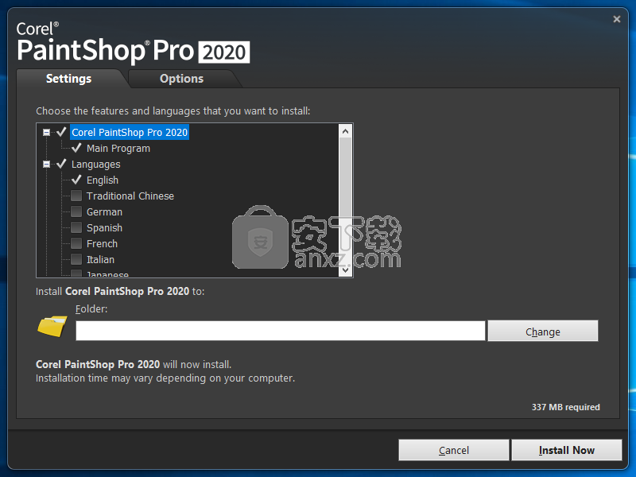Enable the Traditional Chinese language checkbox
Image resolution: width=636 pixels, height=477 pixels.
point(76,196)
